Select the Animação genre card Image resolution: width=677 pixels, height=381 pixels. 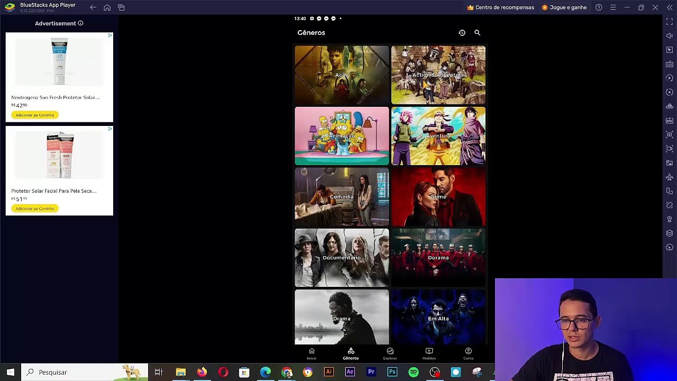[342, 136]
